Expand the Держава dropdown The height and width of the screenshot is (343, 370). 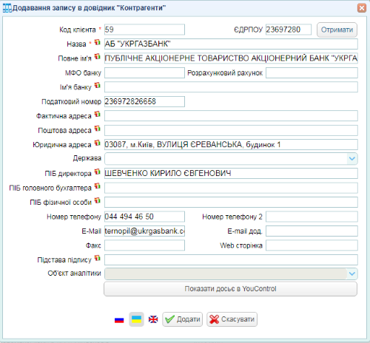click(352, 158)
